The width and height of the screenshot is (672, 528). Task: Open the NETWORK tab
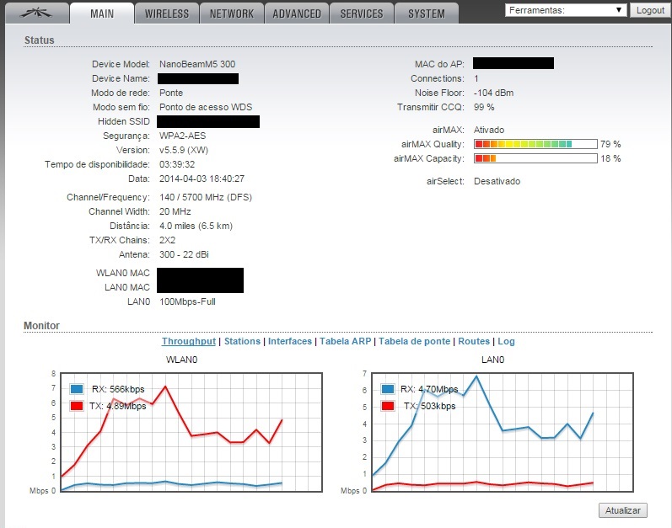[231, 13]
